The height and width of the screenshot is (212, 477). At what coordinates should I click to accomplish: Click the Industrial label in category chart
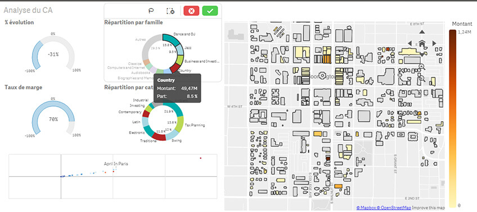tap(141, 100)
